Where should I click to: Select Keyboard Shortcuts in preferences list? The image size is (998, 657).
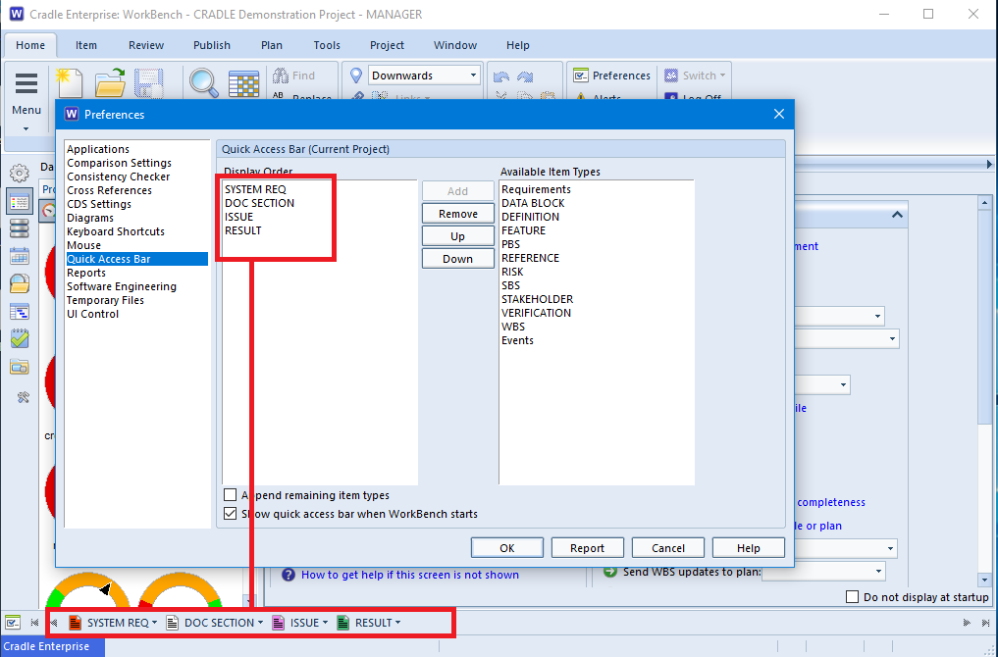[x=116, y=231]
